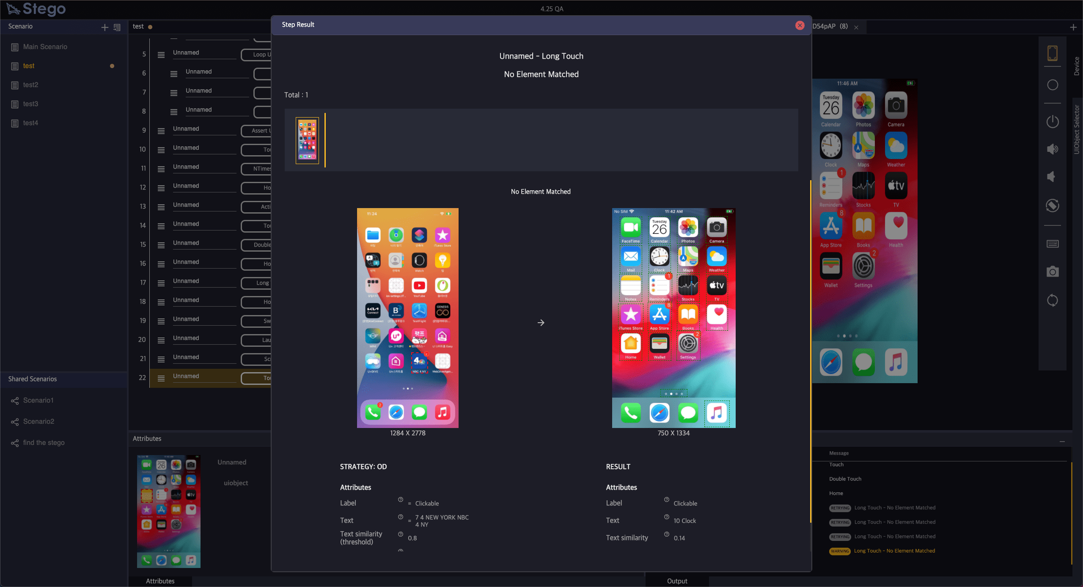The height and width of the screenshot is (587, 1083).
Task: Open Health app on mirrored device
Action: coord(896,226)
